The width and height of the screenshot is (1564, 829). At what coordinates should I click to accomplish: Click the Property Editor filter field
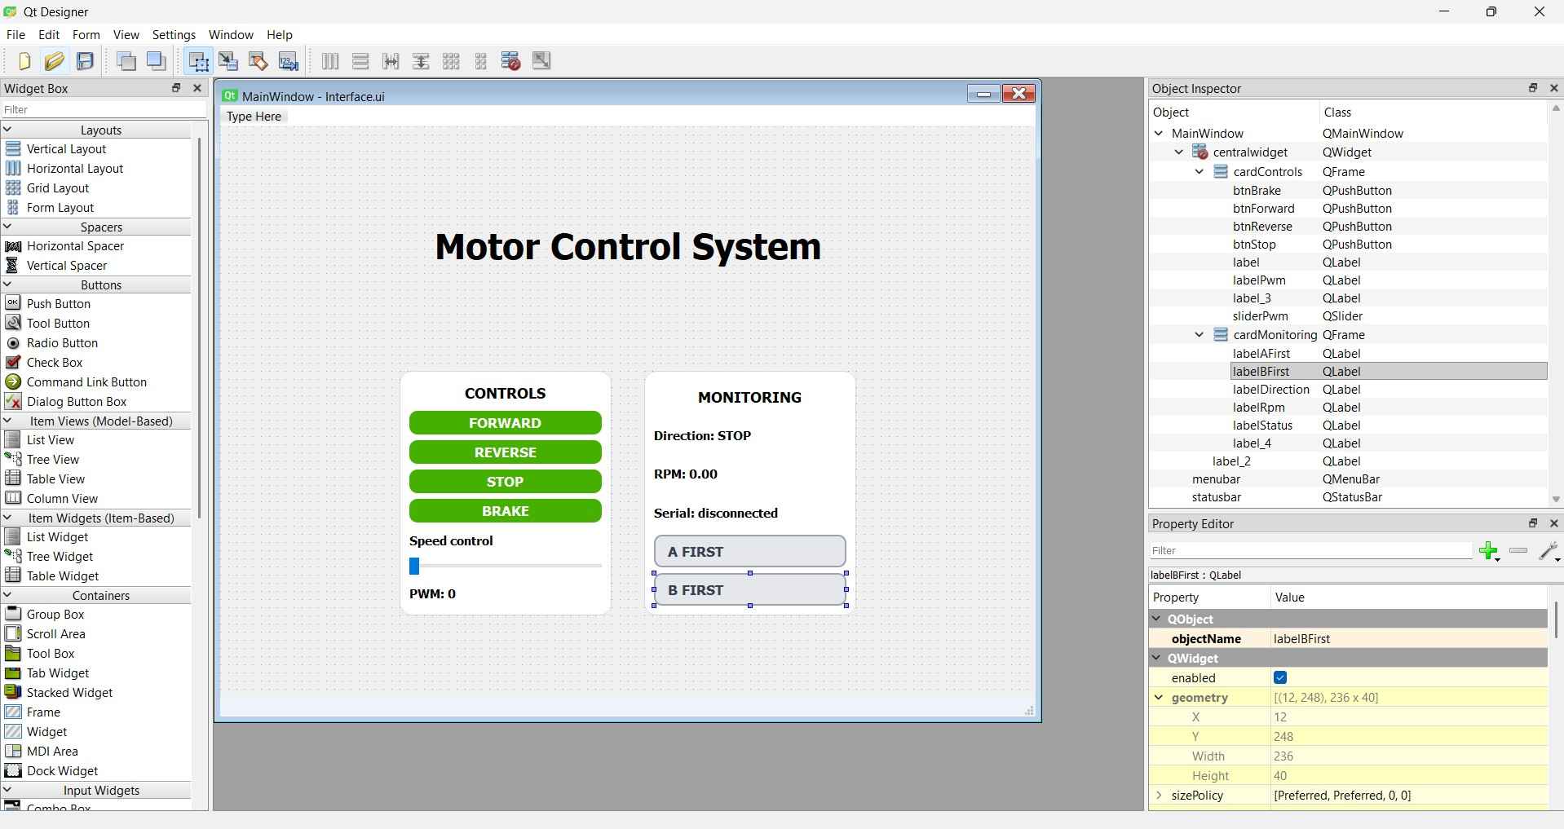1311,550
